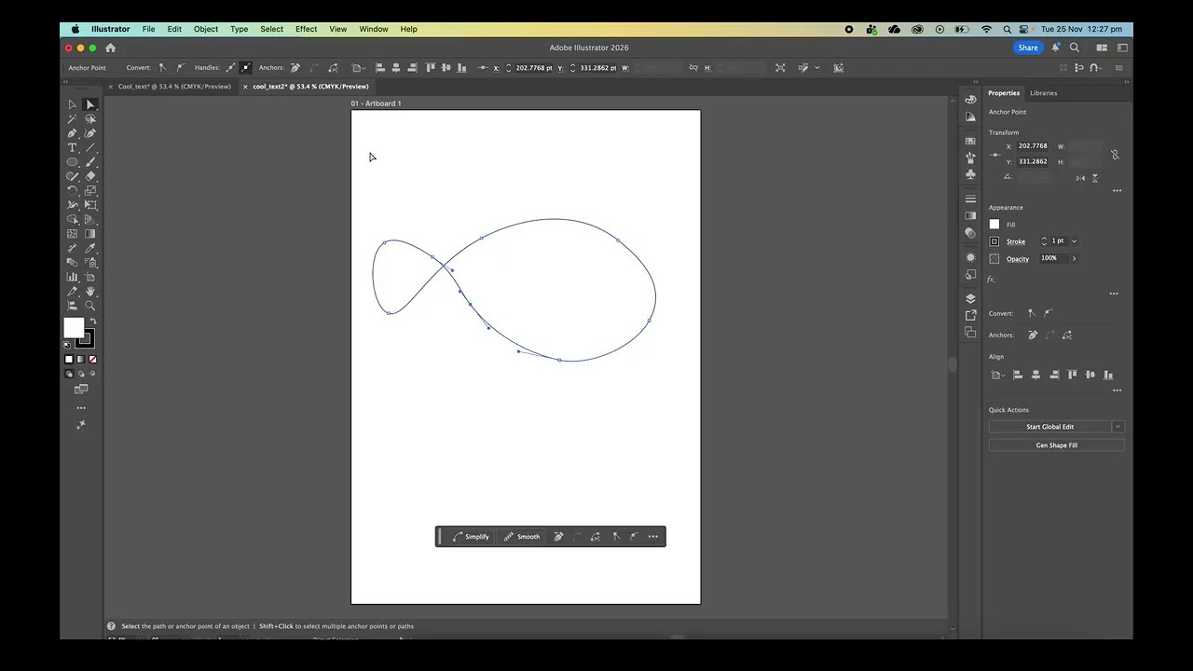Image resolution: width=1193 pixels, height=671 pixels.
Task: Click the Stroke swatch in Properties panel
Action: [x=994, y=241]
